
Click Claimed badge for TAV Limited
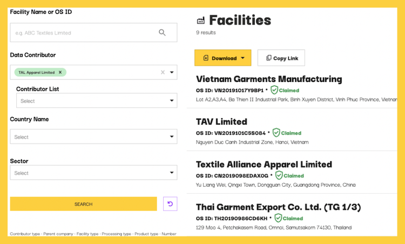[287, 133]
